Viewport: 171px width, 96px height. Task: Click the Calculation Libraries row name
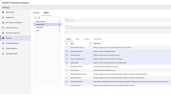(x=76, y=51)
